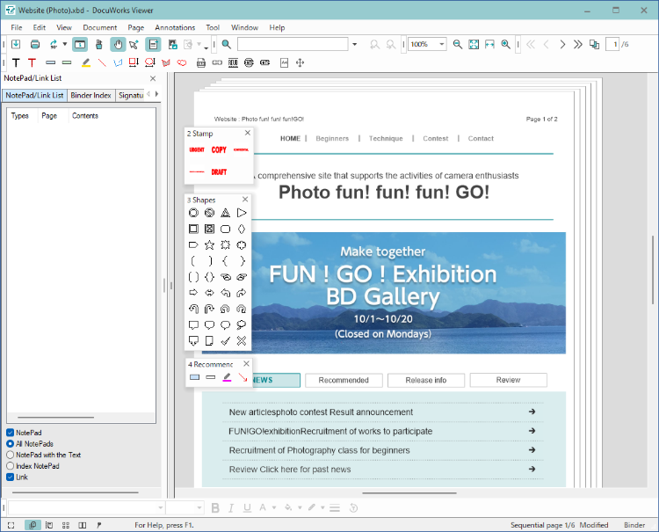Click the Rotate page 90 degrees icon
Screen dimensions: 659x532
[54, 44]
